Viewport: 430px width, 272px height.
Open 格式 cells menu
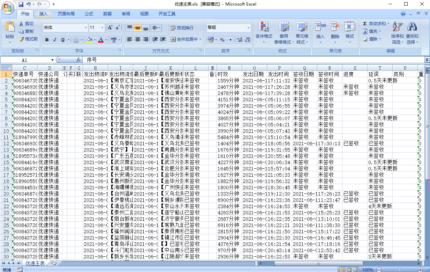click(x=350, y=33)
